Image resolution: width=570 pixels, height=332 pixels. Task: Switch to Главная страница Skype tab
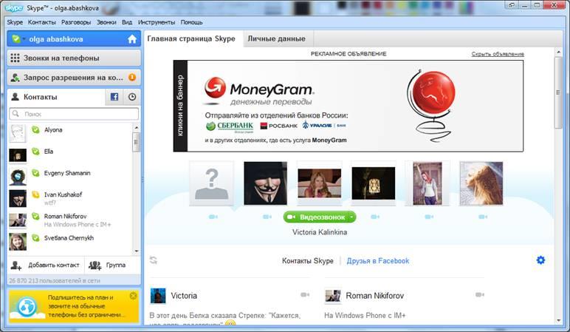[x=191, y=38]
